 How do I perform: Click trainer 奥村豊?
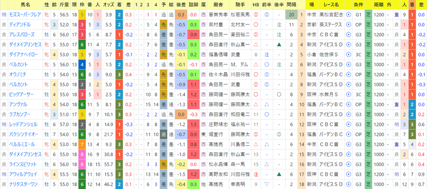[215, 25]
